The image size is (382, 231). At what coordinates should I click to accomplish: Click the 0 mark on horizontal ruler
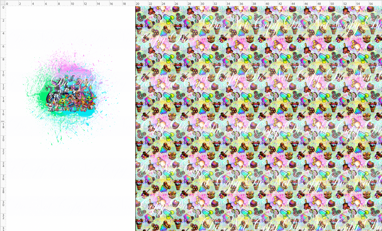click(x=7, y=4)
